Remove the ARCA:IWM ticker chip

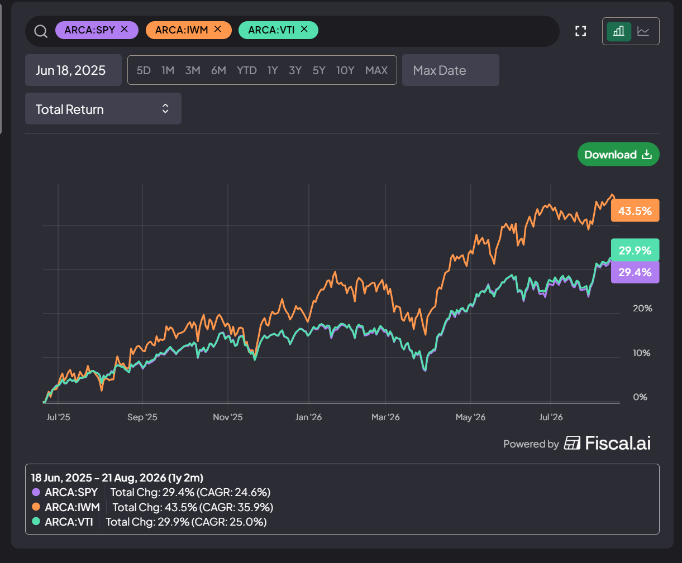[x=218, y=29]
